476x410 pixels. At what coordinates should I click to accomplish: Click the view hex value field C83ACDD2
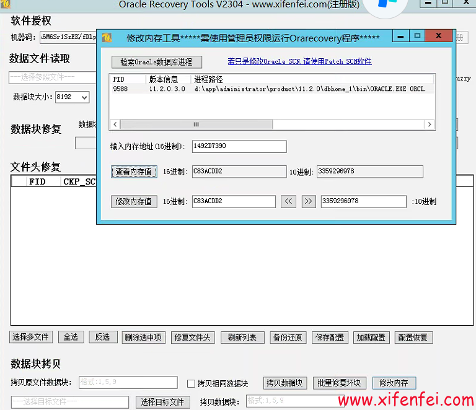point(239,172)
